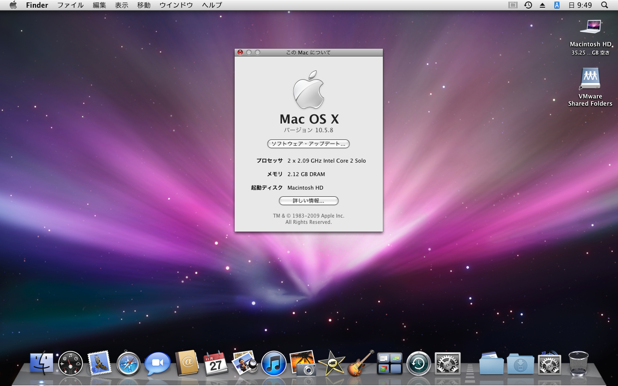Close the この Mac について window
The height and width of the screenshot is (386, 618).
pos(240,52)
